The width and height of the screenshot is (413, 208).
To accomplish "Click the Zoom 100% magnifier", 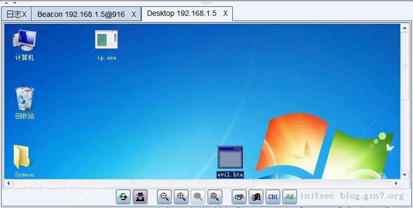I will (198, 197).
